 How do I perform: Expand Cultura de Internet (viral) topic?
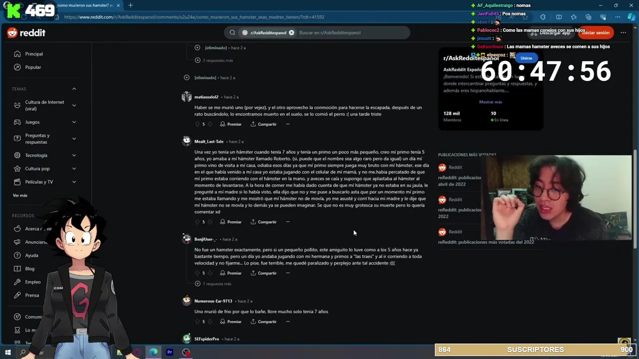click(74, 105)
